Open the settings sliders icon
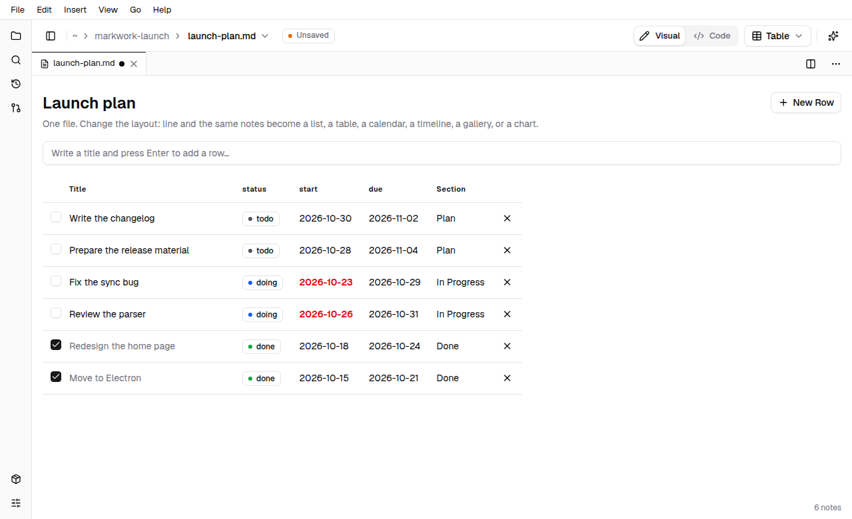Screen dimensions: 852x519 pos(16,503)
